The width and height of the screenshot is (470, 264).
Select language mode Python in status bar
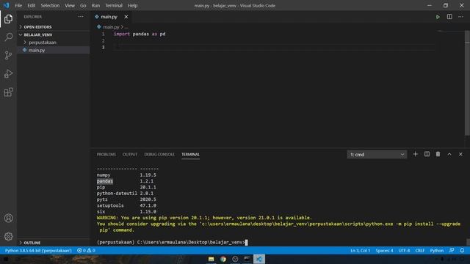437,251
